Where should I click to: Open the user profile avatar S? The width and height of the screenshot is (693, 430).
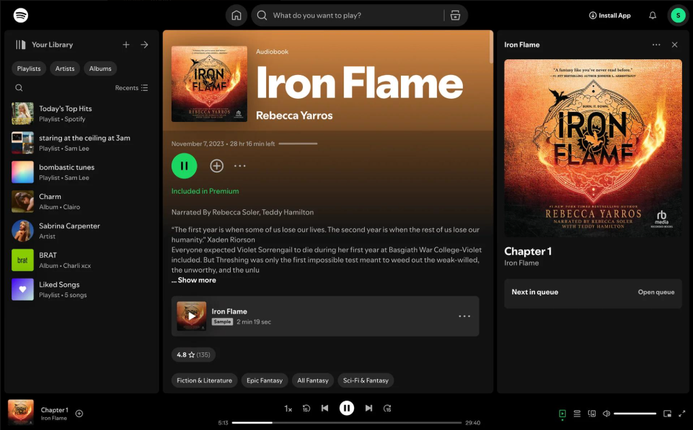(678, 16)
